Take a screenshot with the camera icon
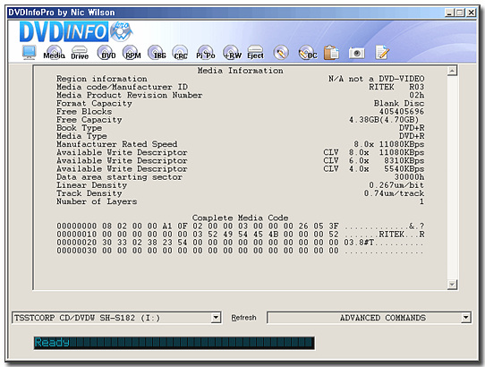The width and height of the screenshot is (485, 367). coord(357,53)
